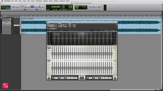Viewport: 163px width, 91px height.
Task: Open the File menu
Action: click(x=12, y=1)
